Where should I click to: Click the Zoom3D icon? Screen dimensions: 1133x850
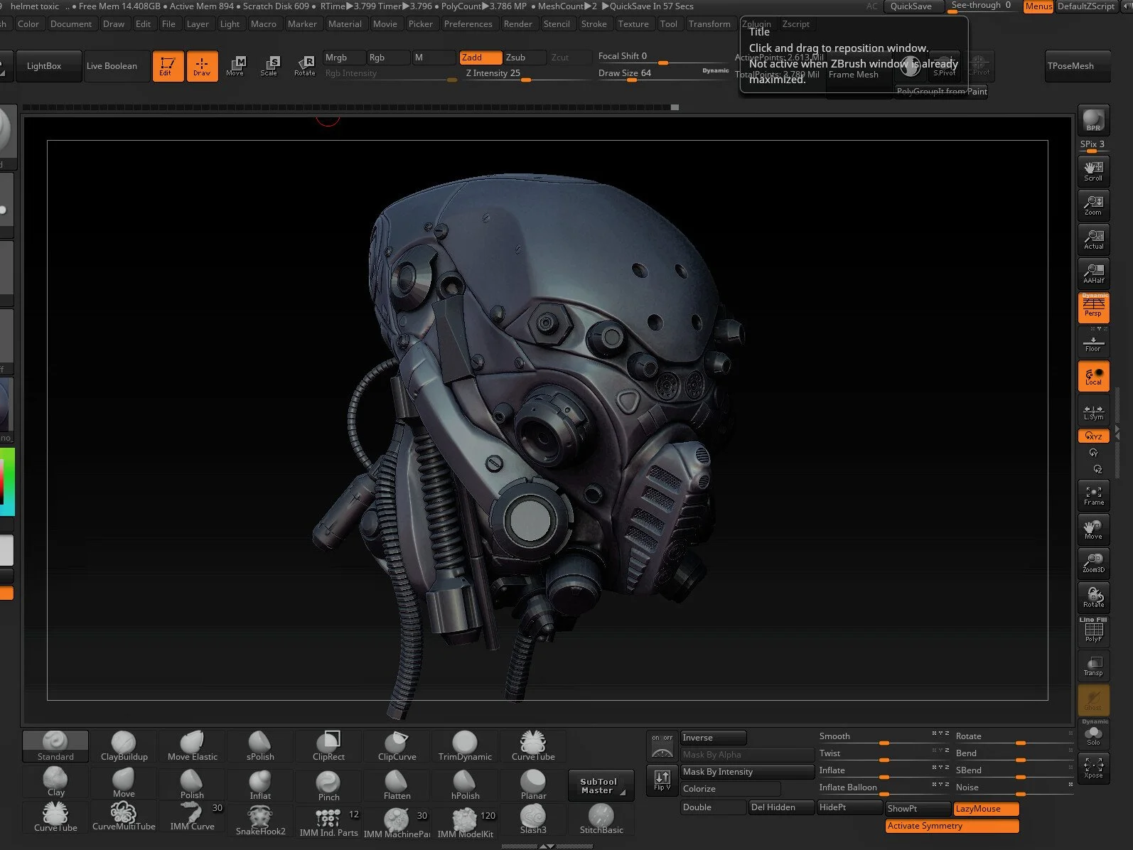click(x=1093, y=563)
